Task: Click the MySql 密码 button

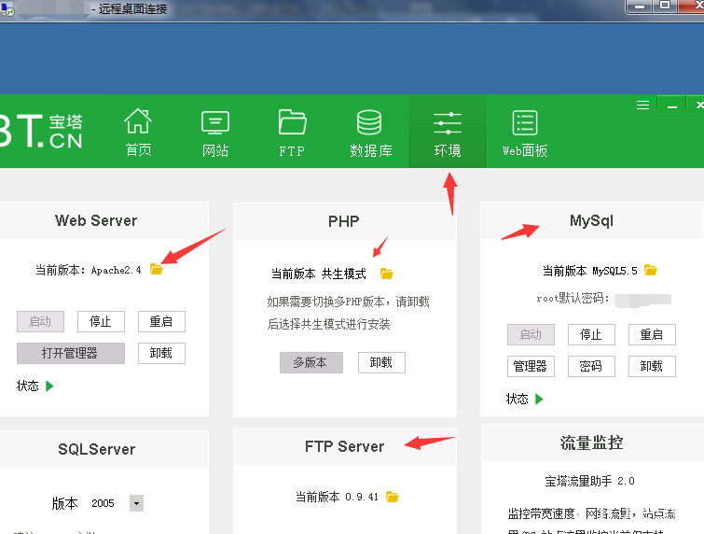Action: 591,366
